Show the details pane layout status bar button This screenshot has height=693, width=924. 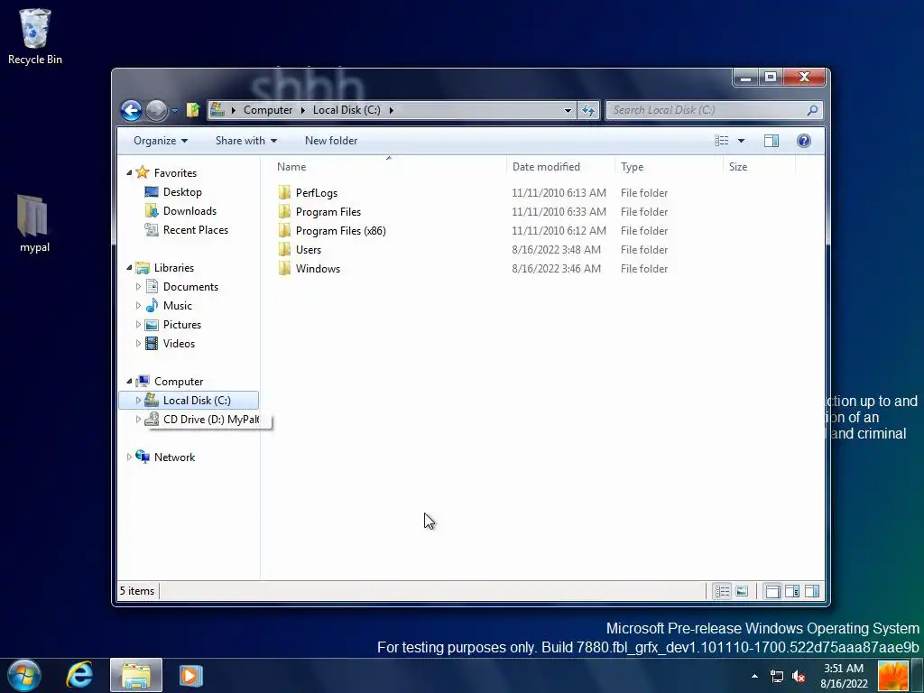click(x=792, y=591)
